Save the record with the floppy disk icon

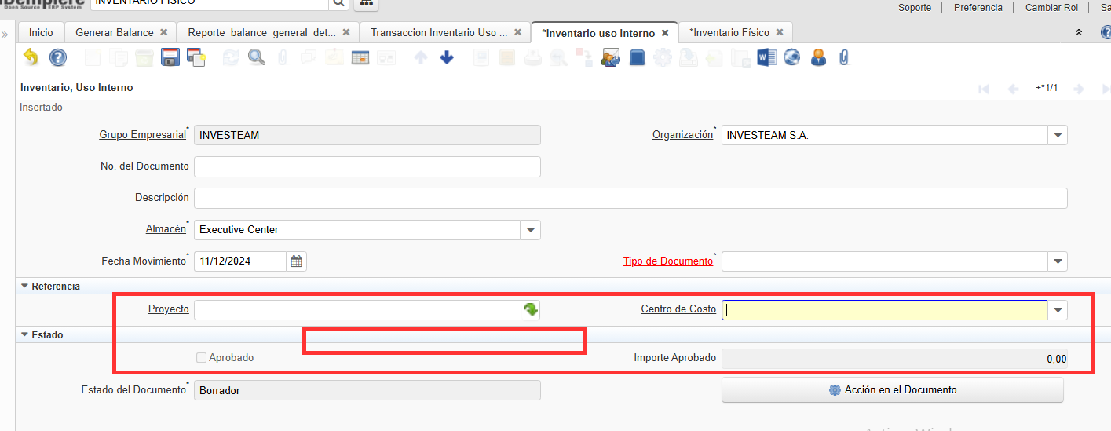tap(170, 57)
